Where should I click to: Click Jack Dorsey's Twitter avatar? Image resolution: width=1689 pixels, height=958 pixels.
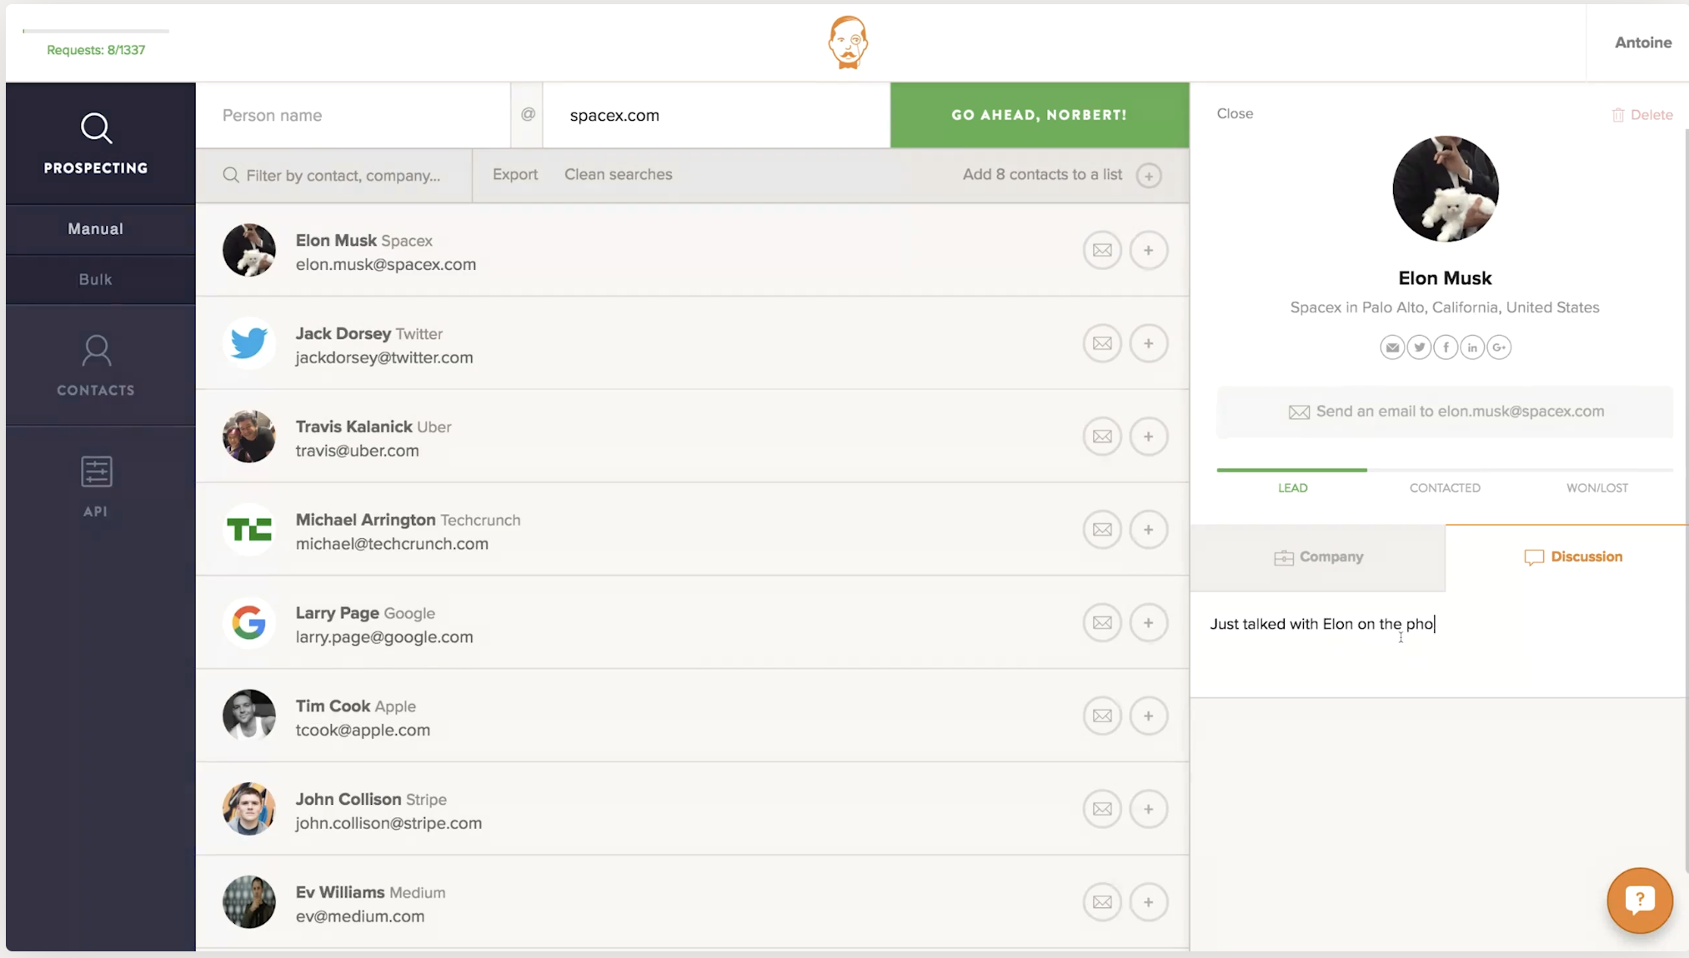tap(248, 343)
